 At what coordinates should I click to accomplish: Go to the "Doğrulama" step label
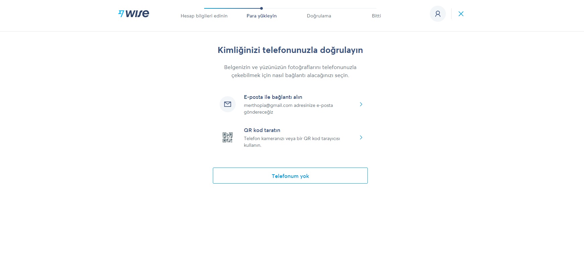point(319,16)
